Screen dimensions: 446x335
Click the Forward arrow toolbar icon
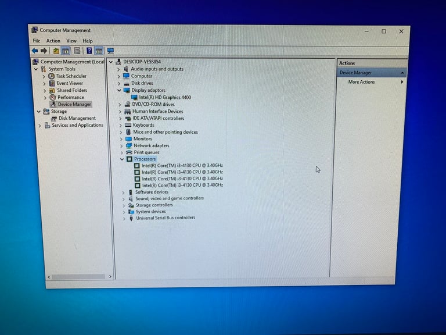pyautogui.click(x=44, y=51)
